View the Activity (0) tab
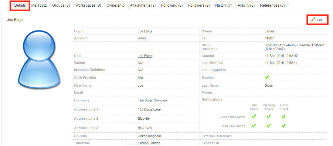The image size is (333, 146). (x=246, y=5)
